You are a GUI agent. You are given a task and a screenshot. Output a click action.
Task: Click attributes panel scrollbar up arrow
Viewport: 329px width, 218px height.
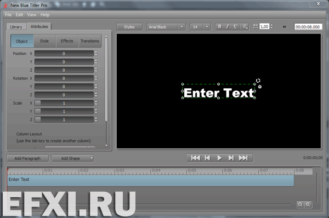tap(106, 36)
